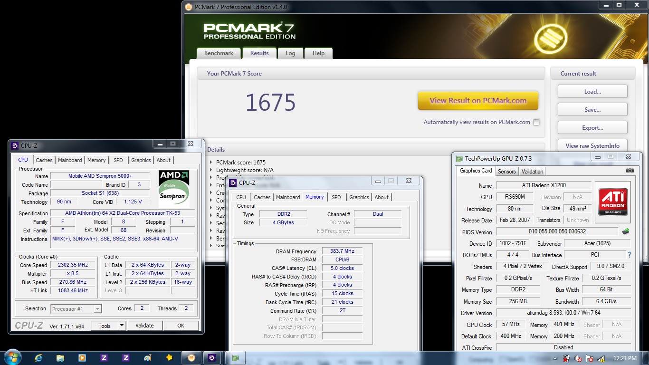Click the large 1675 PCMark score
The width and height of the screenshot is (649, 365).
point(270,103)
